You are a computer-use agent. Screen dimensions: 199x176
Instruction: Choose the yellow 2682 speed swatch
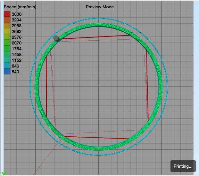[x=7, y=31]
